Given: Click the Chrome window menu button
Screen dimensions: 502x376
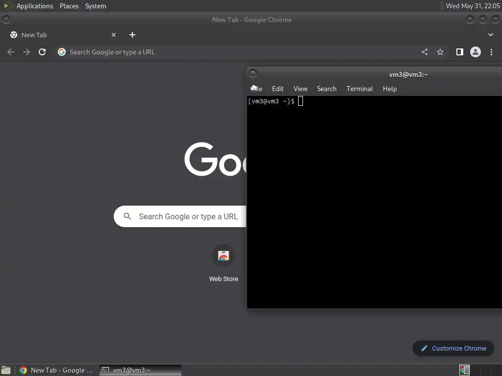Looking at the screenshot, I should click(x=6, y=20).
